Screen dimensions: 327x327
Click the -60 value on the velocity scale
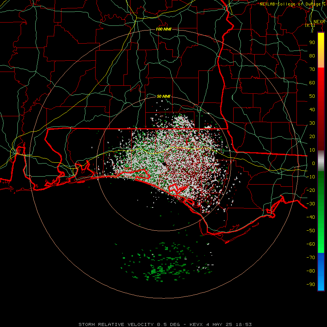tap(311, 244)
